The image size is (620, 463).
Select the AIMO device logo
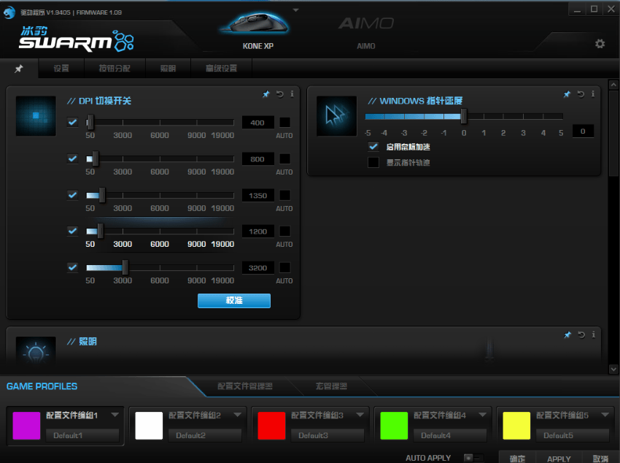click(x=366, y=23)
